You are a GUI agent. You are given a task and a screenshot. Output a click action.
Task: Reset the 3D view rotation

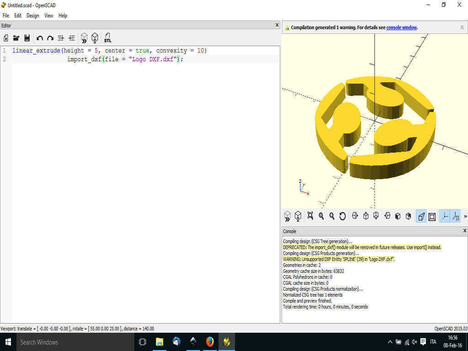(342, 216)
